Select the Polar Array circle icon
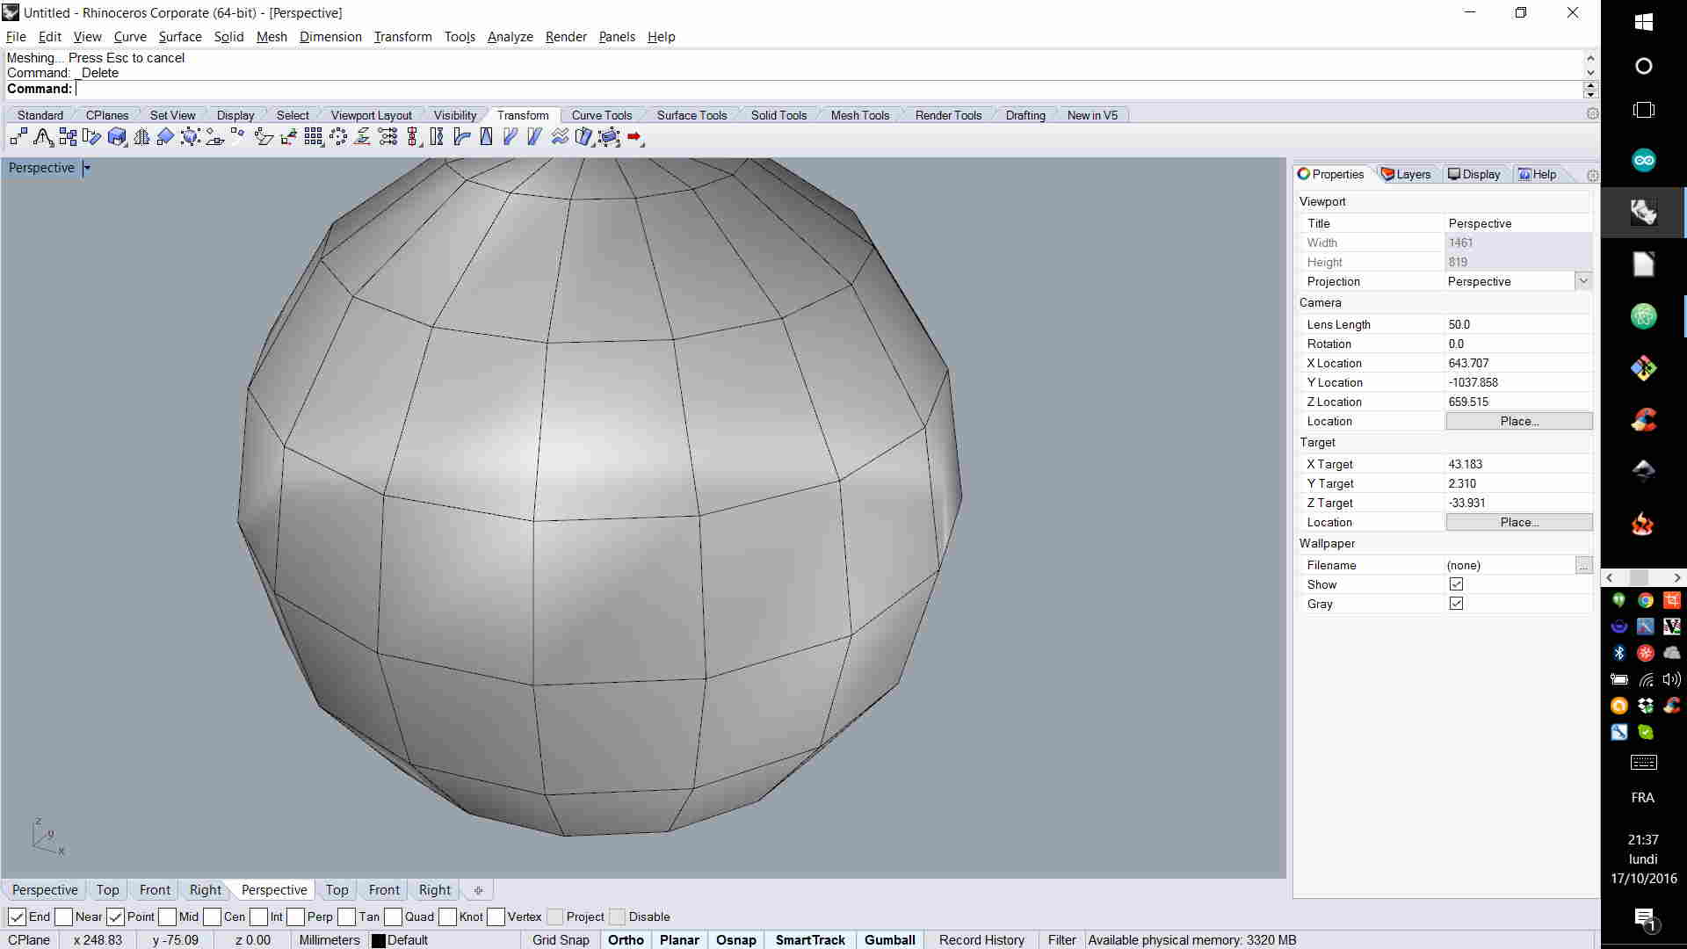The image size is (1687, 949). (338, 137)
